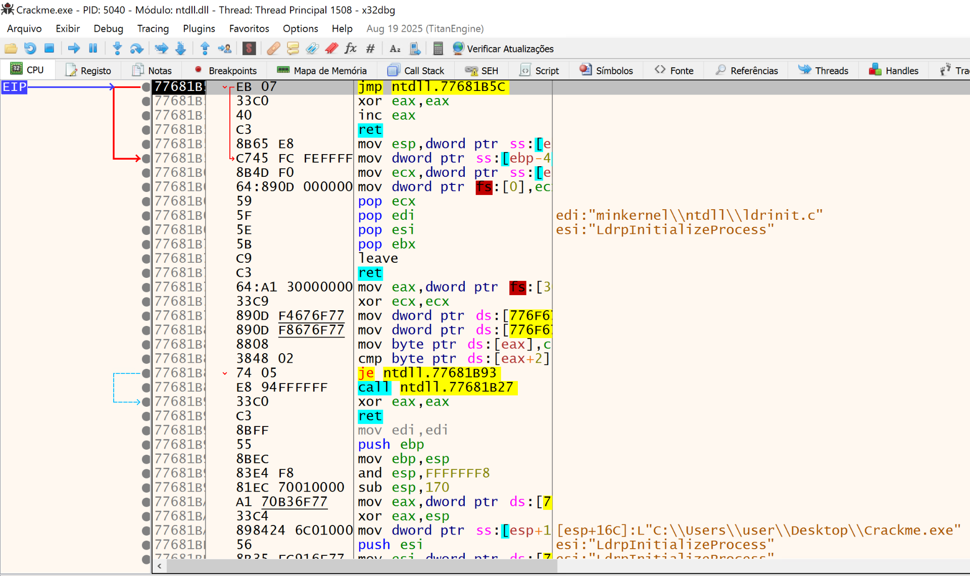The image size is (970, 576).
Task: Stop the debugging session
Action: (x=49, y=49)
